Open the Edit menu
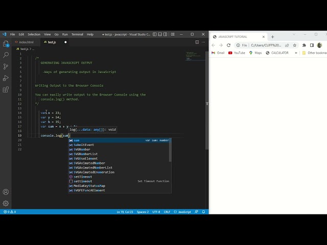 [21, 34]
